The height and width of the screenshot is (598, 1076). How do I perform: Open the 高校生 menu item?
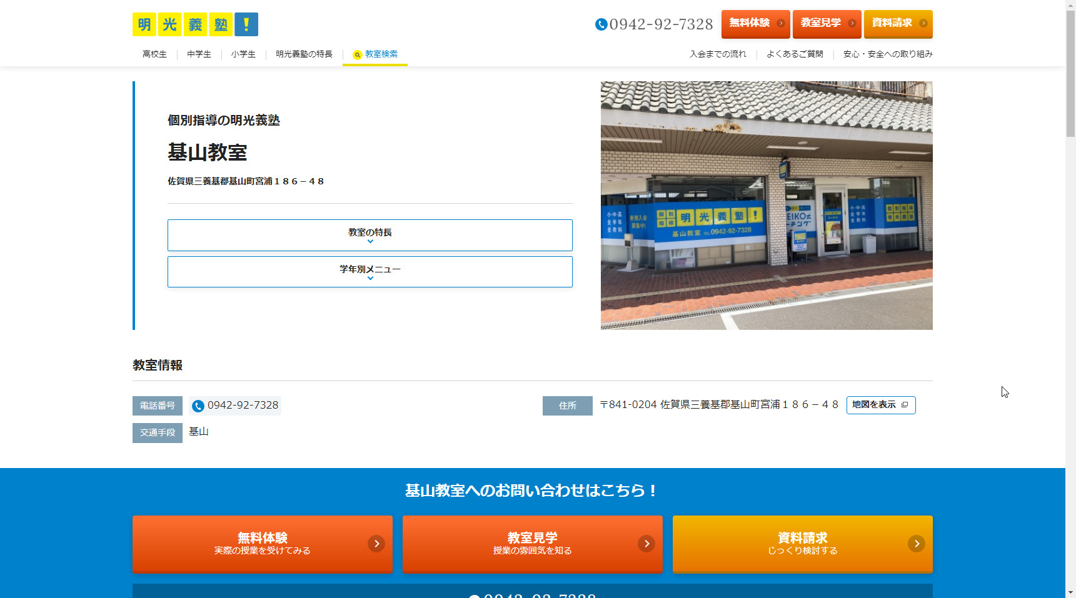(154, 54)
